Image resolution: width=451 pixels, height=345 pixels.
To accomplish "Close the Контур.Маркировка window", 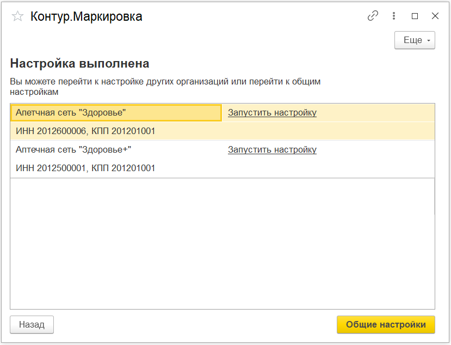I will (x=435, y=16).
